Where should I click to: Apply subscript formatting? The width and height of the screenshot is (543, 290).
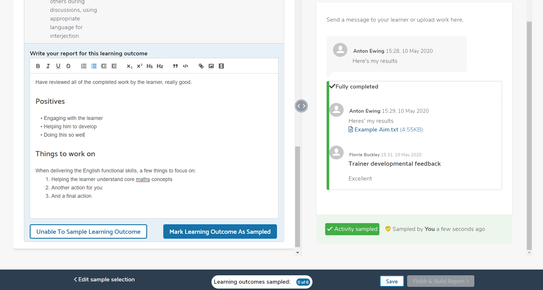[x=130, y=66]
